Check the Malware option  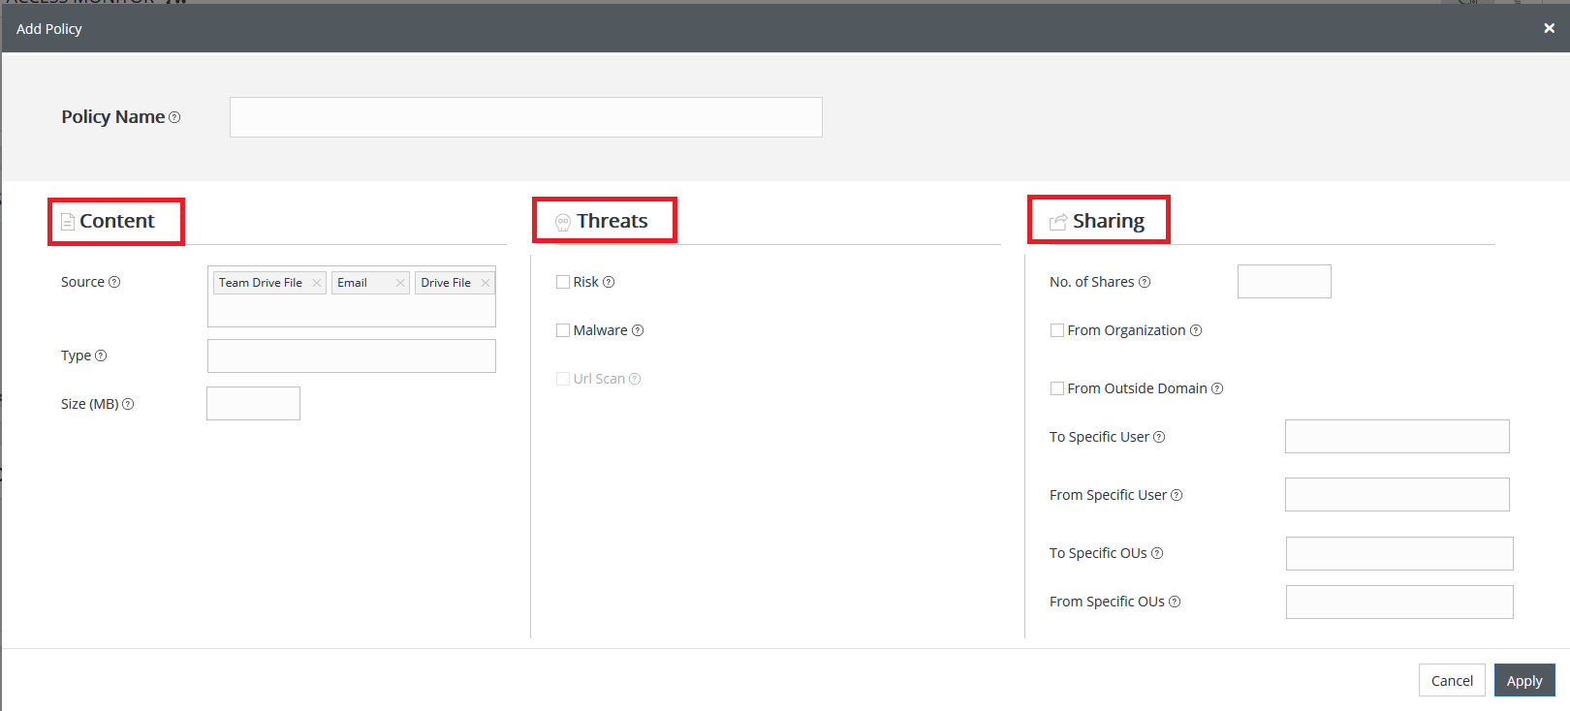point(563,330)
